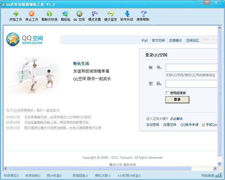Open 建议留言 envelope icon
The image size is (225, 180).
(110, 14)
